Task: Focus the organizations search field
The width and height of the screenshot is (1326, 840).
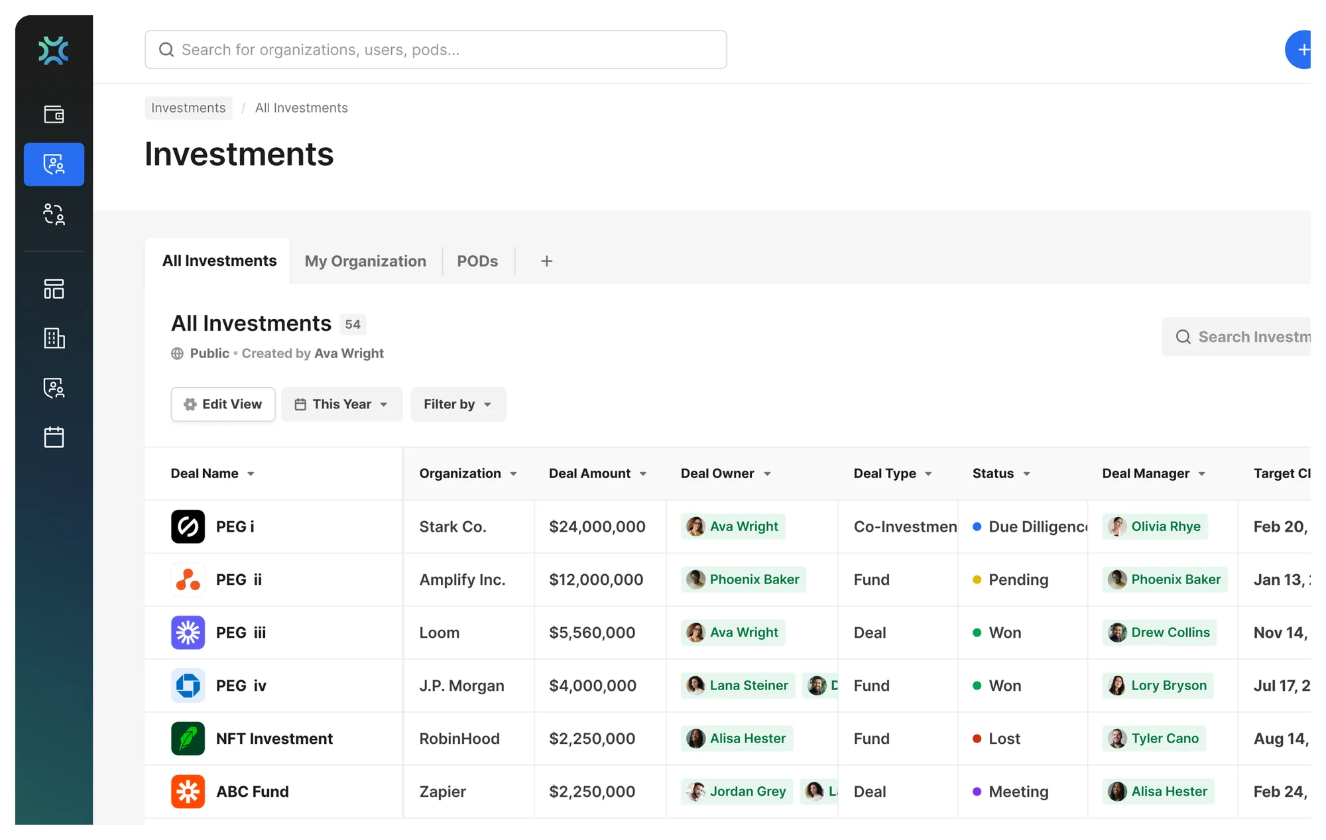Action: click(x=436, y=50)
